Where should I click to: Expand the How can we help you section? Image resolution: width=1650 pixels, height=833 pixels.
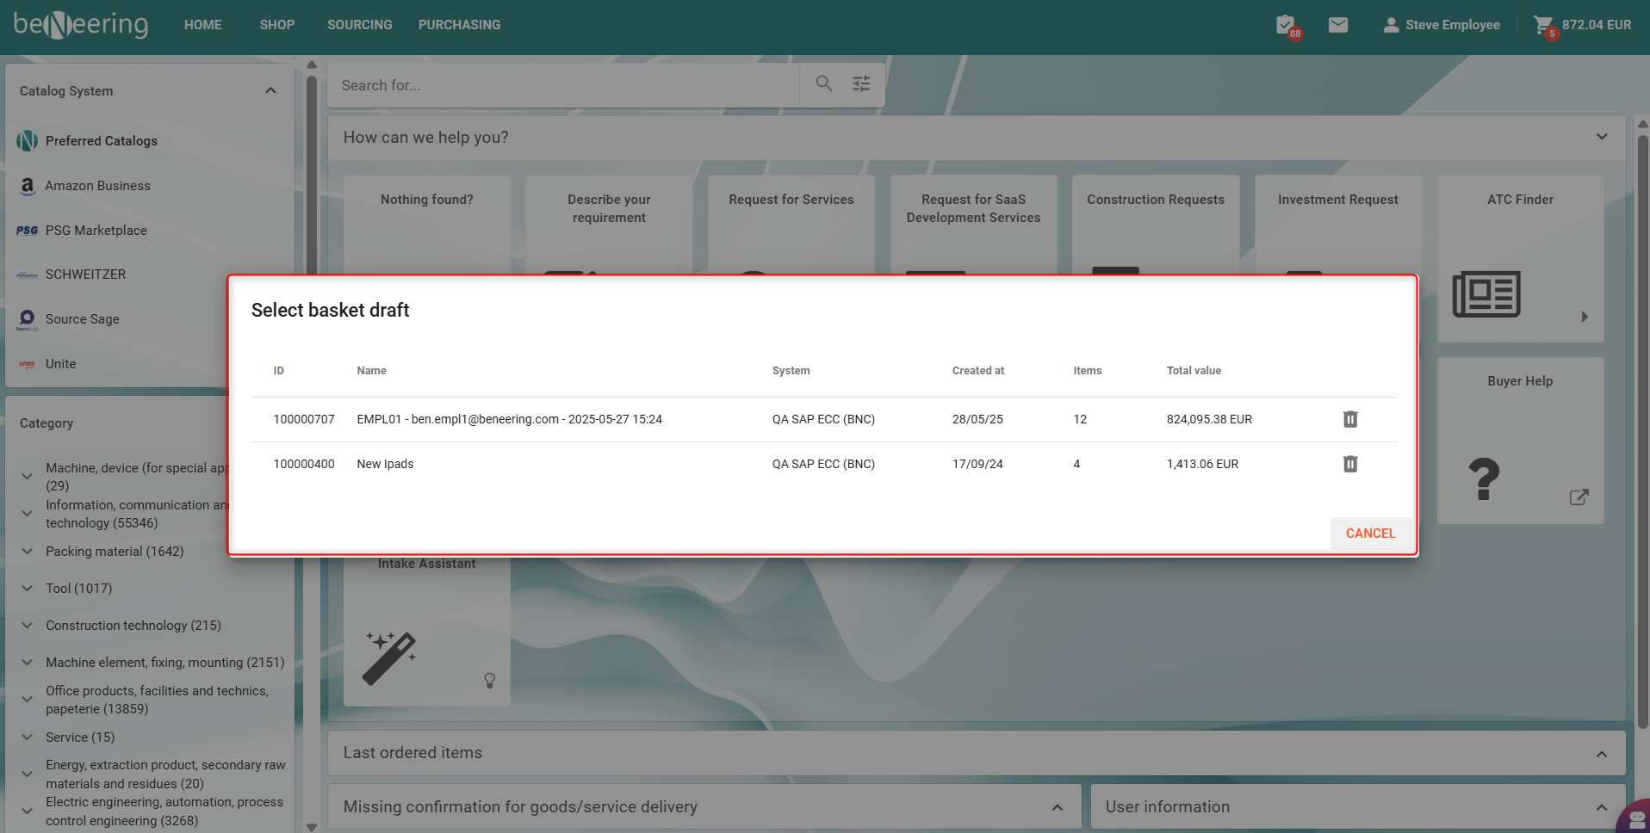[x=1601, y=137]
